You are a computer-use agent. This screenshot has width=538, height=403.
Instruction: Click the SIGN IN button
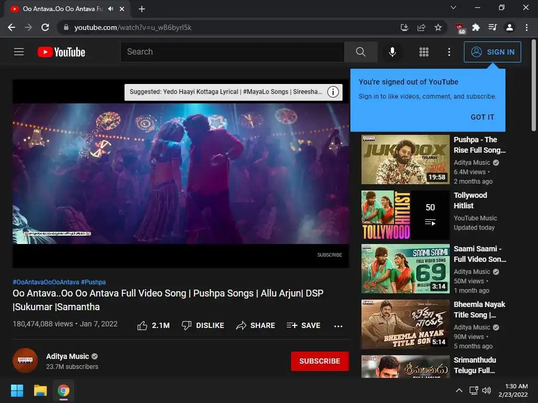point(492,52)
